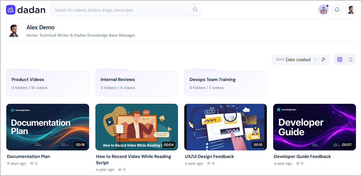
Task: Open the Internal Reviews folder
Action: point(137,83)
